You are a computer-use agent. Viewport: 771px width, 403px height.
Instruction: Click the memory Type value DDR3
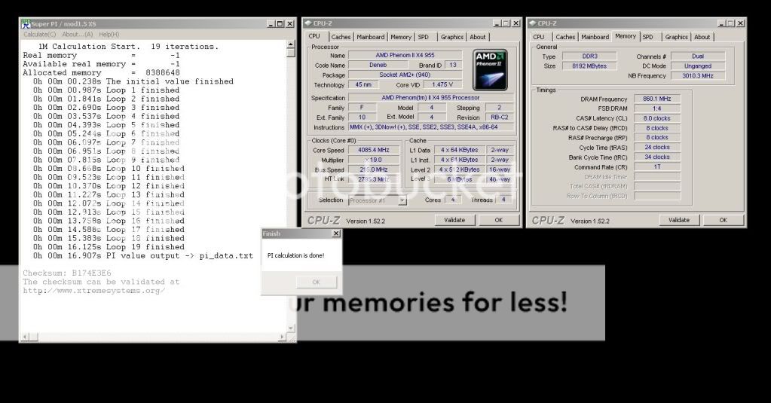[589, 56]
